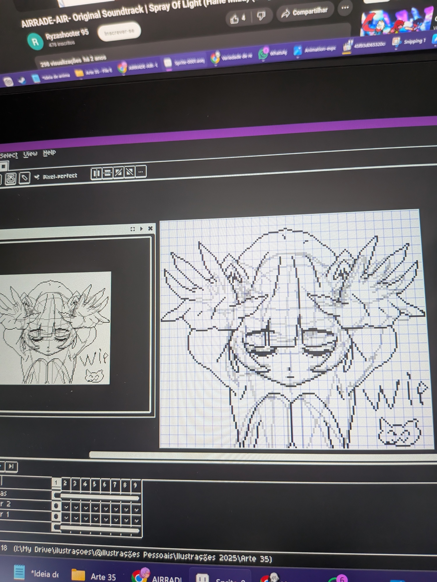The width and height of the screenshot is (437, 582).
Task: Maximize the preview panel with center icon
Action: 133,229
